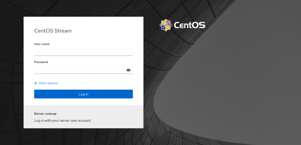
Task: Click the CentOS pinwheel logo icon
Action: point(166,25)
